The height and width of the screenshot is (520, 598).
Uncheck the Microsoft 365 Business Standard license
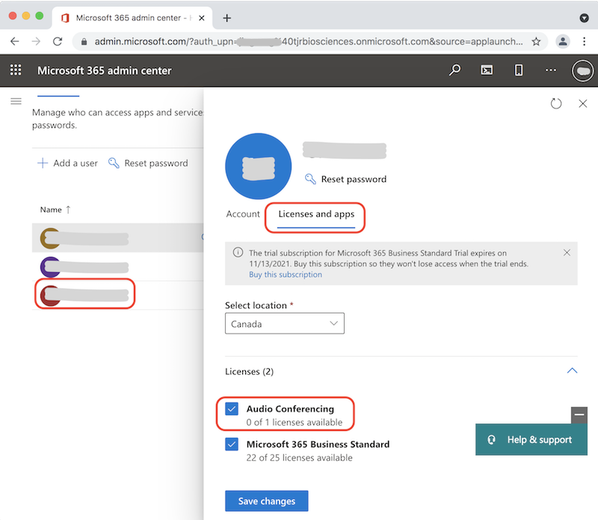[x=232, y=444]
